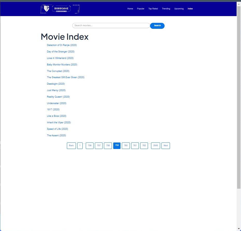The width and height of the screenshot is (241, 231).
Task: Open Detection of Di Renjie (2020)
Action: 62,45
